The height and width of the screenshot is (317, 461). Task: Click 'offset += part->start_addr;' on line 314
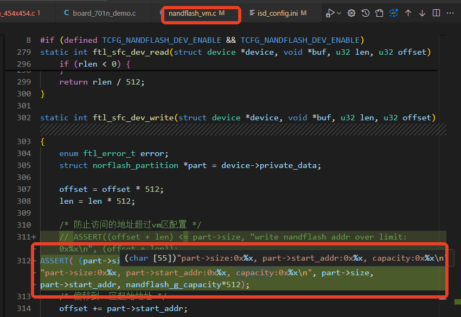[x=123, y=308]
